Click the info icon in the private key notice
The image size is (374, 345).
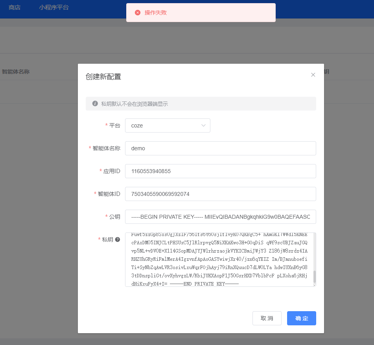pyautogui.click(x=95, y=103)
